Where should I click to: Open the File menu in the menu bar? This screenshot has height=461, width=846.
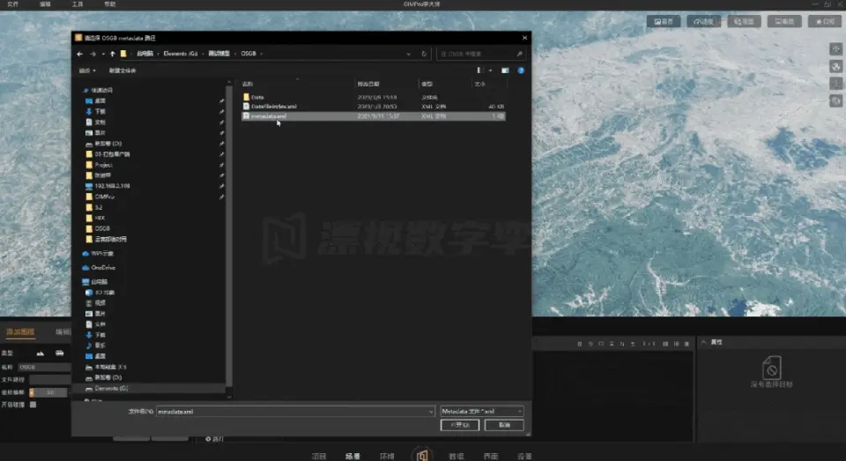point(13,4)
